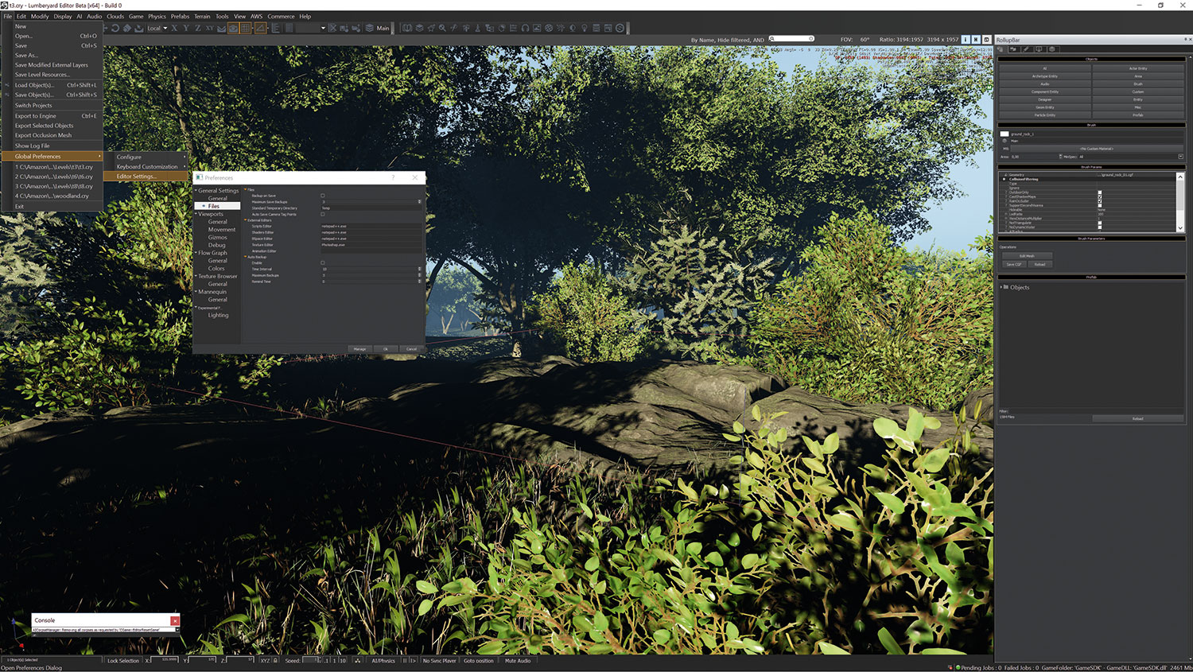Click the help question mark in Preferences
Screen dimensions: 1193x672
pyautogui.click(x=393, y=177)
